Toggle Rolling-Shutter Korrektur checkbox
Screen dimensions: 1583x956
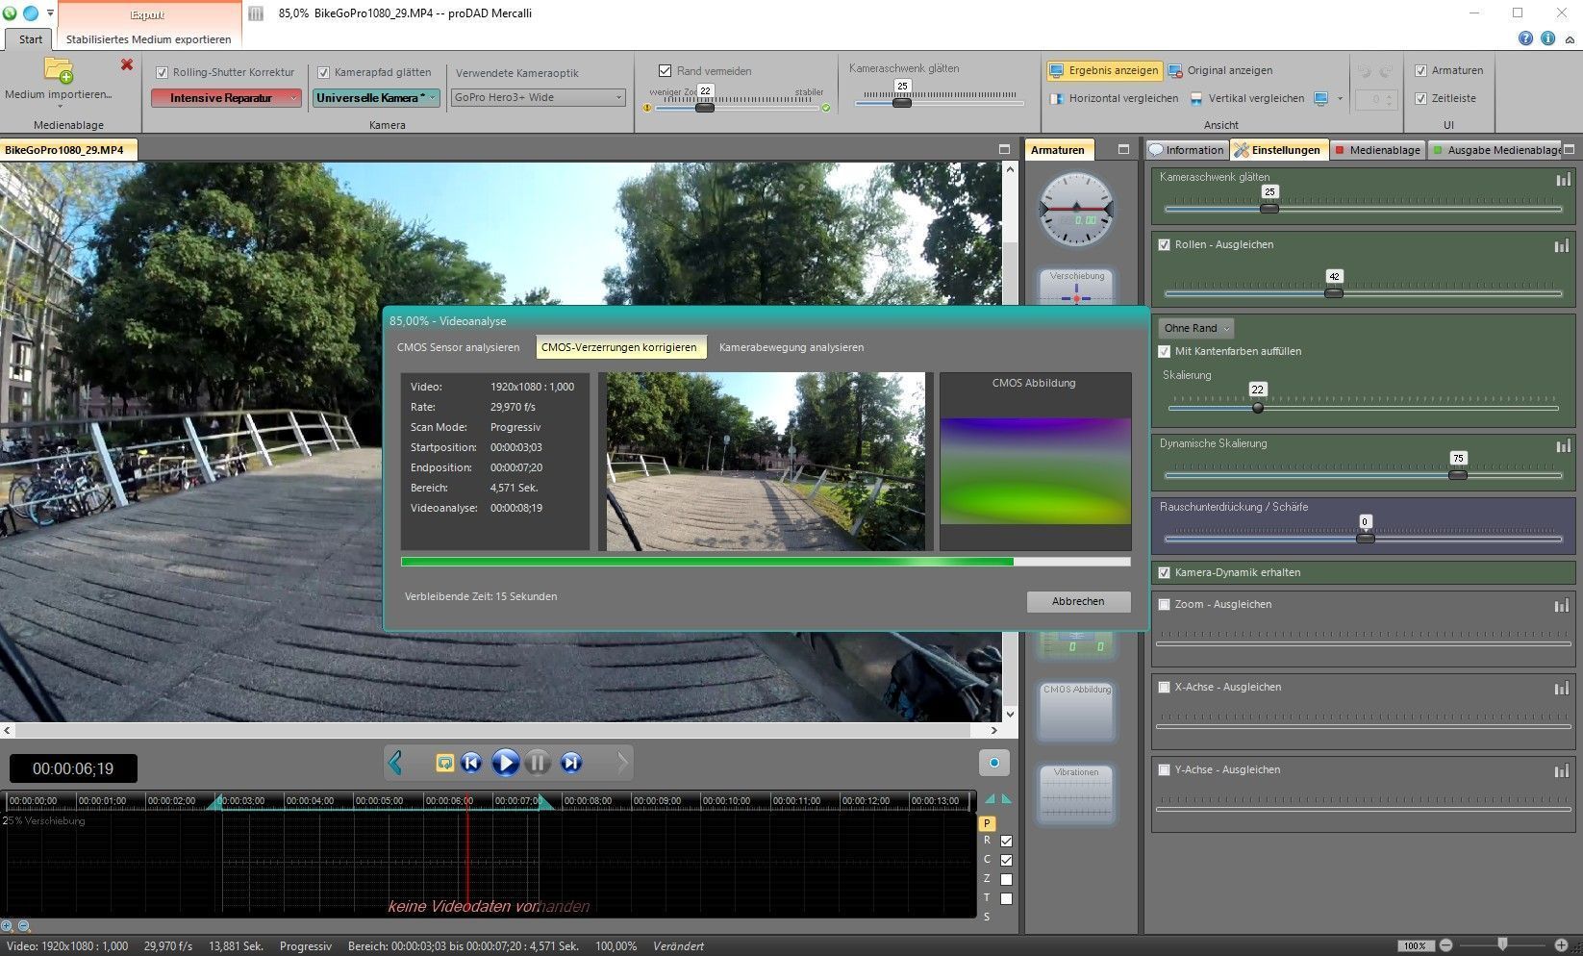pos(163,72)
